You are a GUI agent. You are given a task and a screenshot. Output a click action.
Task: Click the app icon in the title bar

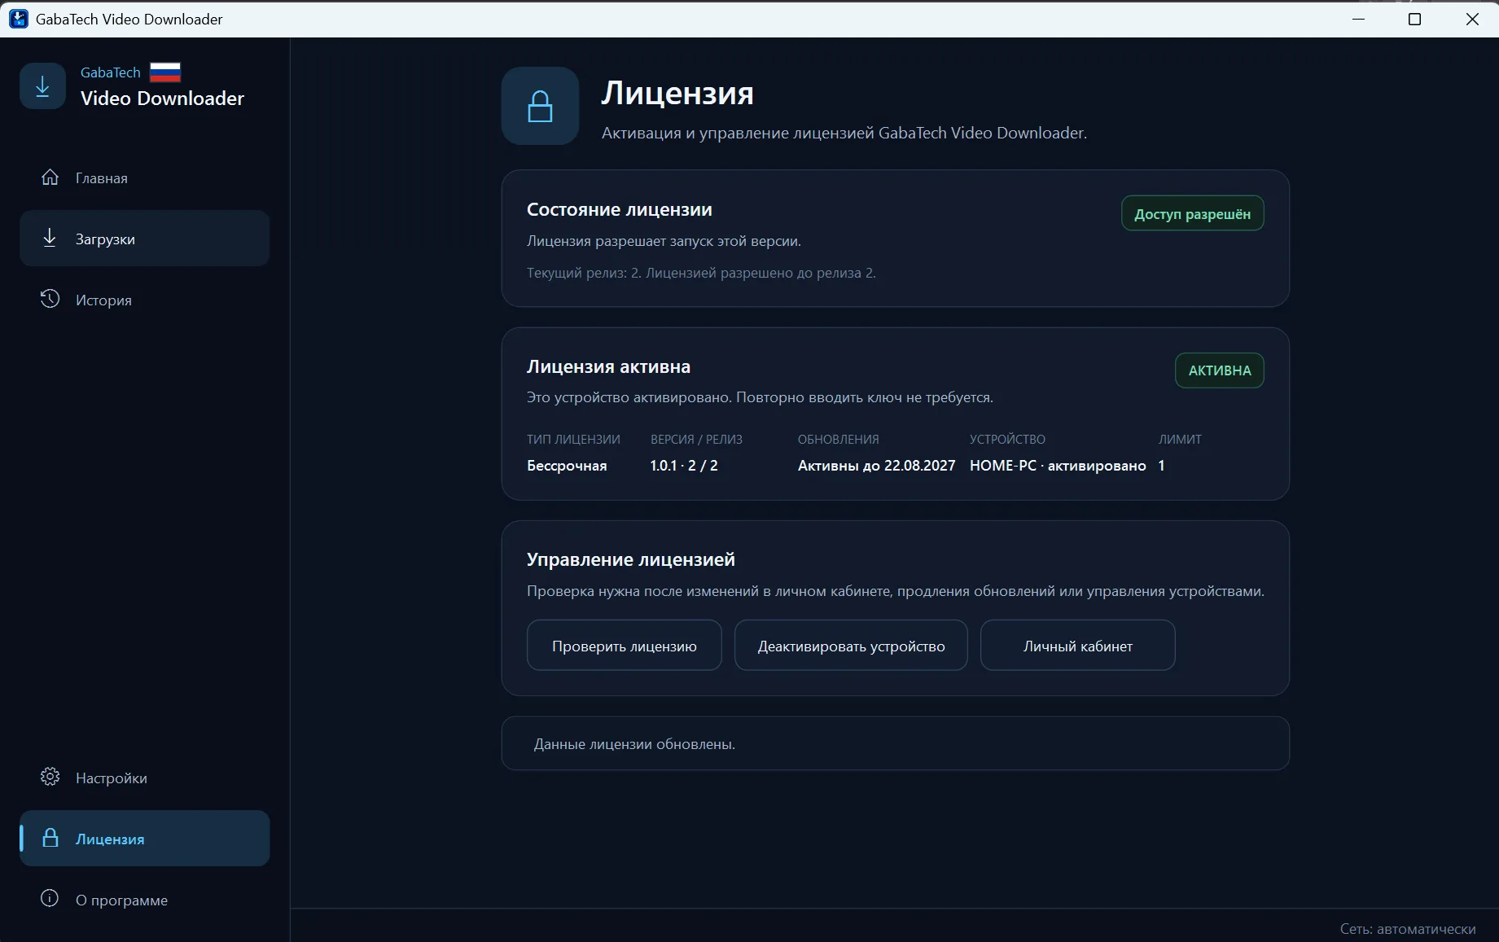(18, 19)
